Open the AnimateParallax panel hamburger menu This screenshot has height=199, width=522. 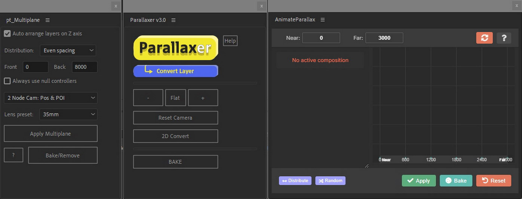(323, 19)
